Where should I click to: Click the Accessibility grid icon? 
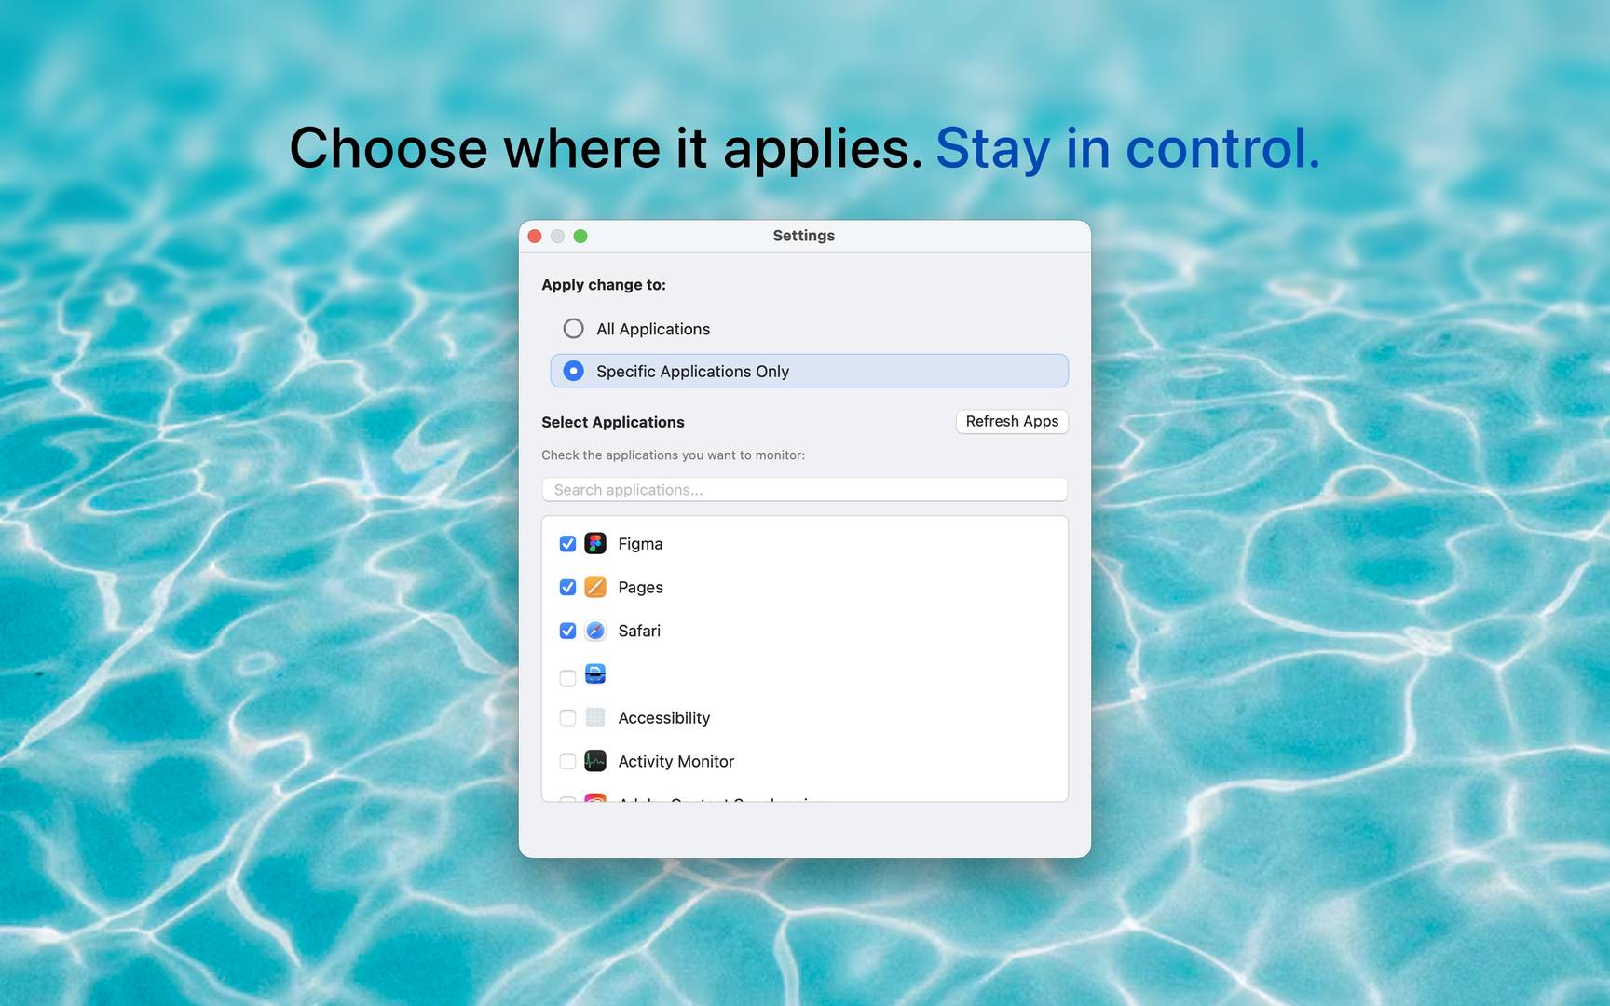point(595,717)
